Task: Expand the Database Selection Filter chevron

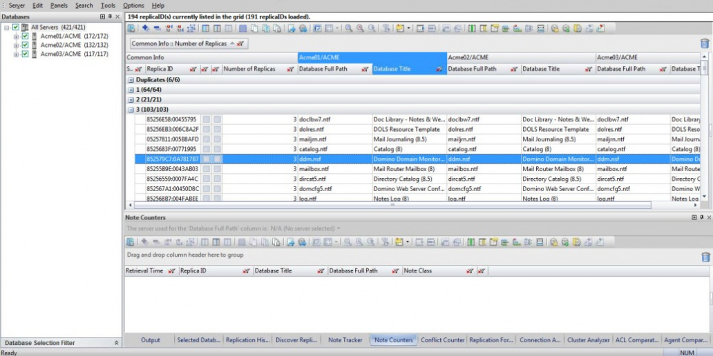Action: [116, 343]
